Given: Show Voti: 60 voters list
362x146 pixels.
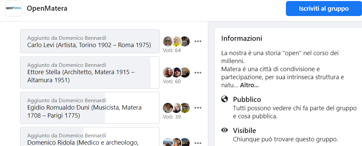Looking at the screenshot, I should point(172,82).
